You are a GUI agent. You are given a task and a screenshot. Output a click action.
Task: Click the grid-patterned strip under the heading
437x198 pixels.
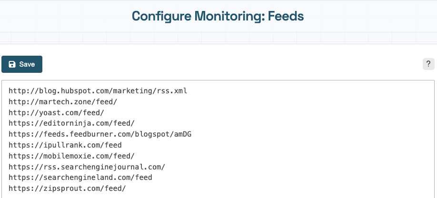coord(218,38)
